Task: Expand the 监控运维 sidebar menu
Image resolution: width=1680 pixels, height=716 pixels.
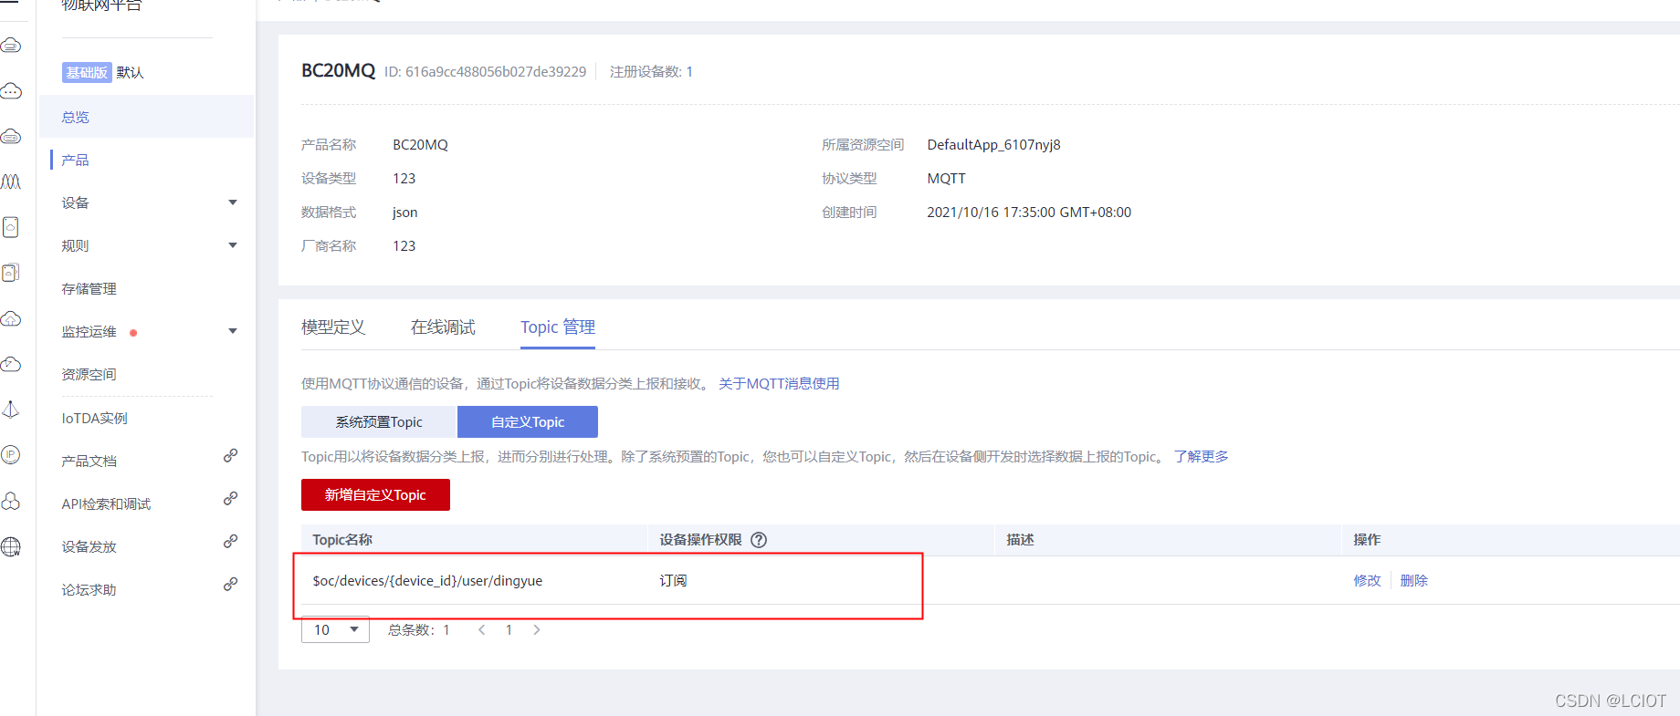Action: (x=233, y=331)
